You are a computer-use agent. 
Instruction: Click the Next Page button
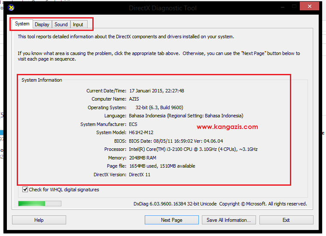pos(171,220)
